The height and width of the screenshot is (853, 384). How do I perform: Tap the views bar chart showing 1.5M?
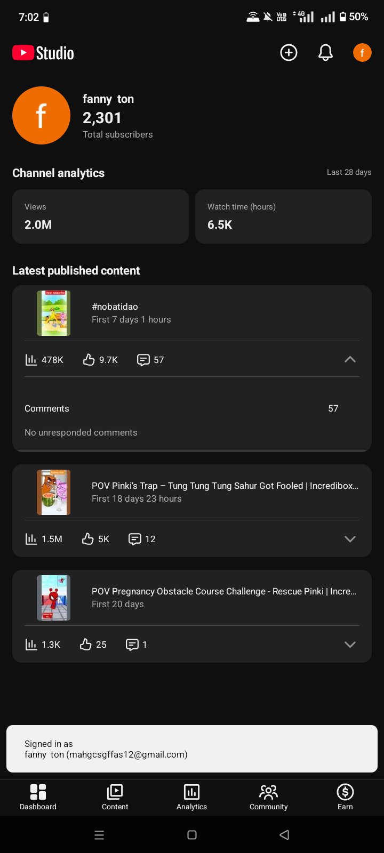click(31, 539)
